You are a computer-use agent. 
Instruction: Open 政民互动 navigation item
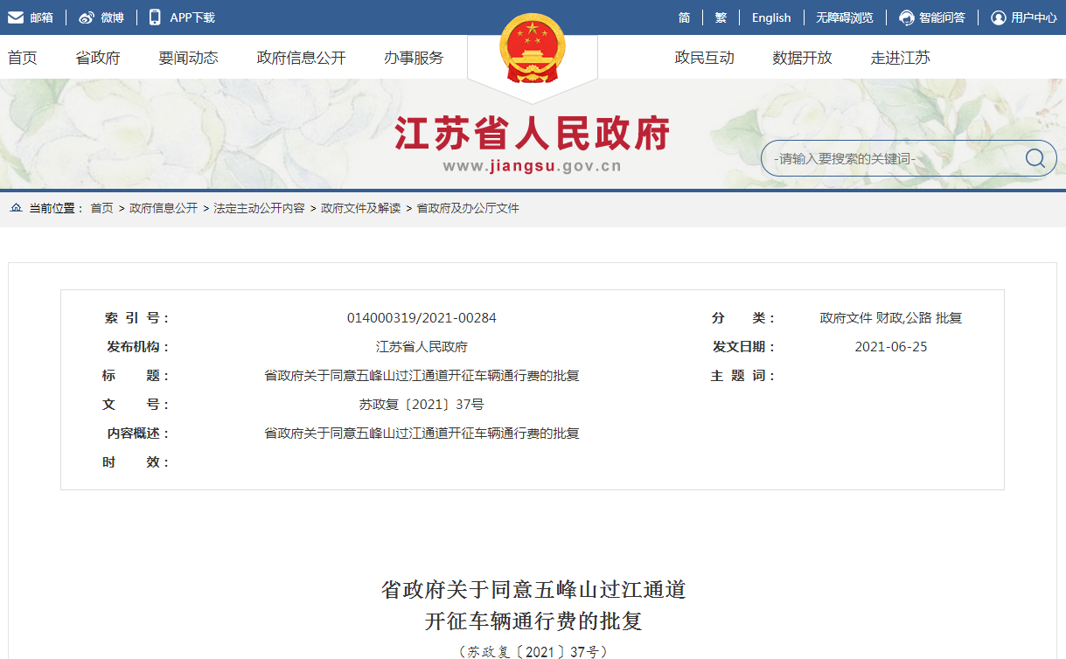pyautogui.click(x=705, y=58)
